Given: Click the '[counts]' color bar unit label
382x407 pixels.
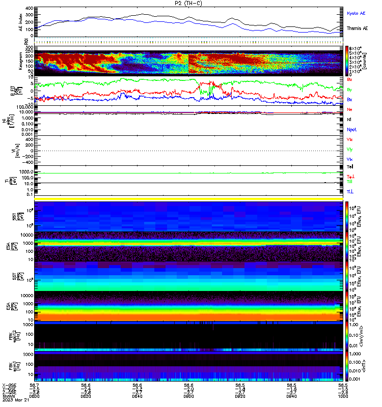Looking at the screenshot, I should [x=365, y=61].
